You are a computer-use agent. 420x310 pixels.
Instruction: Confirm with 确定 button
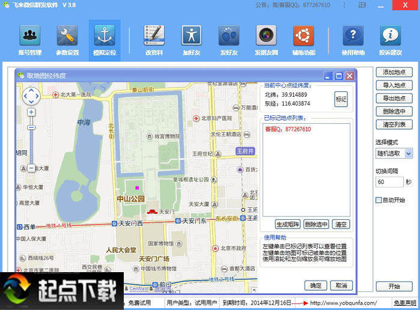click(316, 285)
